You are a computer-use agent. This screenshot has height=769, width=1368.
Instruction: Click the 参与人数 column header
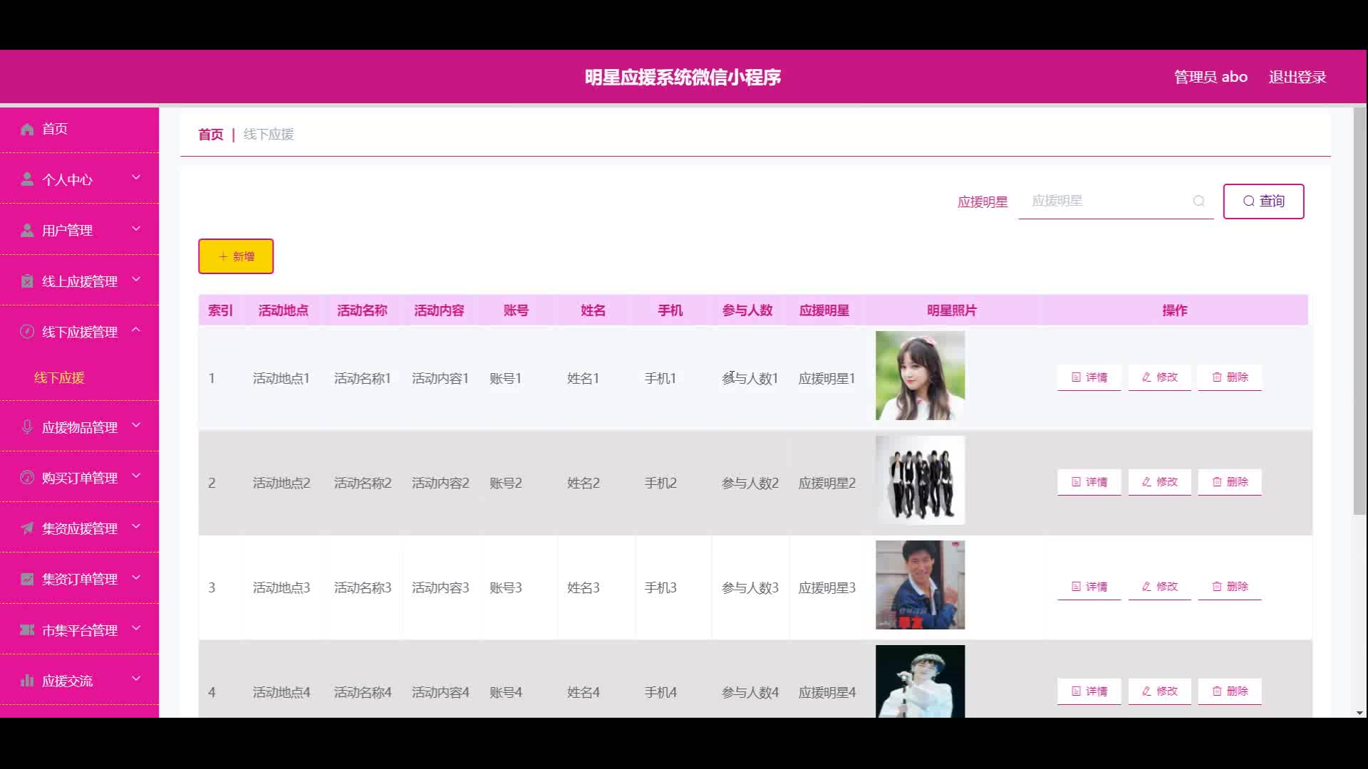[747, 310]
